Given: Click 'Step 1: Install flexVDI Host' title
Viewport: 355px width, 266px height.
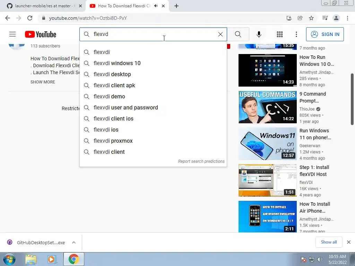Looking at the screenshot, I should (314, 171).
